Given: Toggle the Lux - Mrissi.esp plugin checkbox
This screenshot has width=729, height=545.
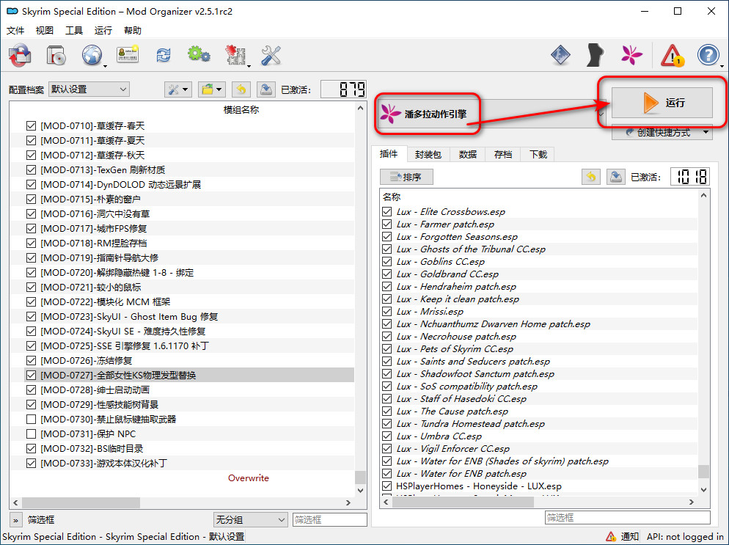Looking at the screenshot, I should 387,311.
